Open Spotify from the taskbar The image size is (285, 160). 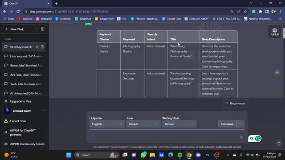[180, 155]
